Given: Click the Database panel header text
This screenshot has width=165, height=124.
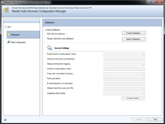Looking at the screenshot, I should pos(50,23).
